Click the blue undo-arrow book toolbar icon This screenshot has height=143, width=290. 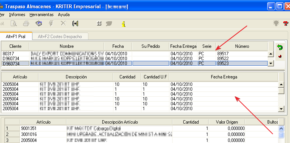pos(39,24)
